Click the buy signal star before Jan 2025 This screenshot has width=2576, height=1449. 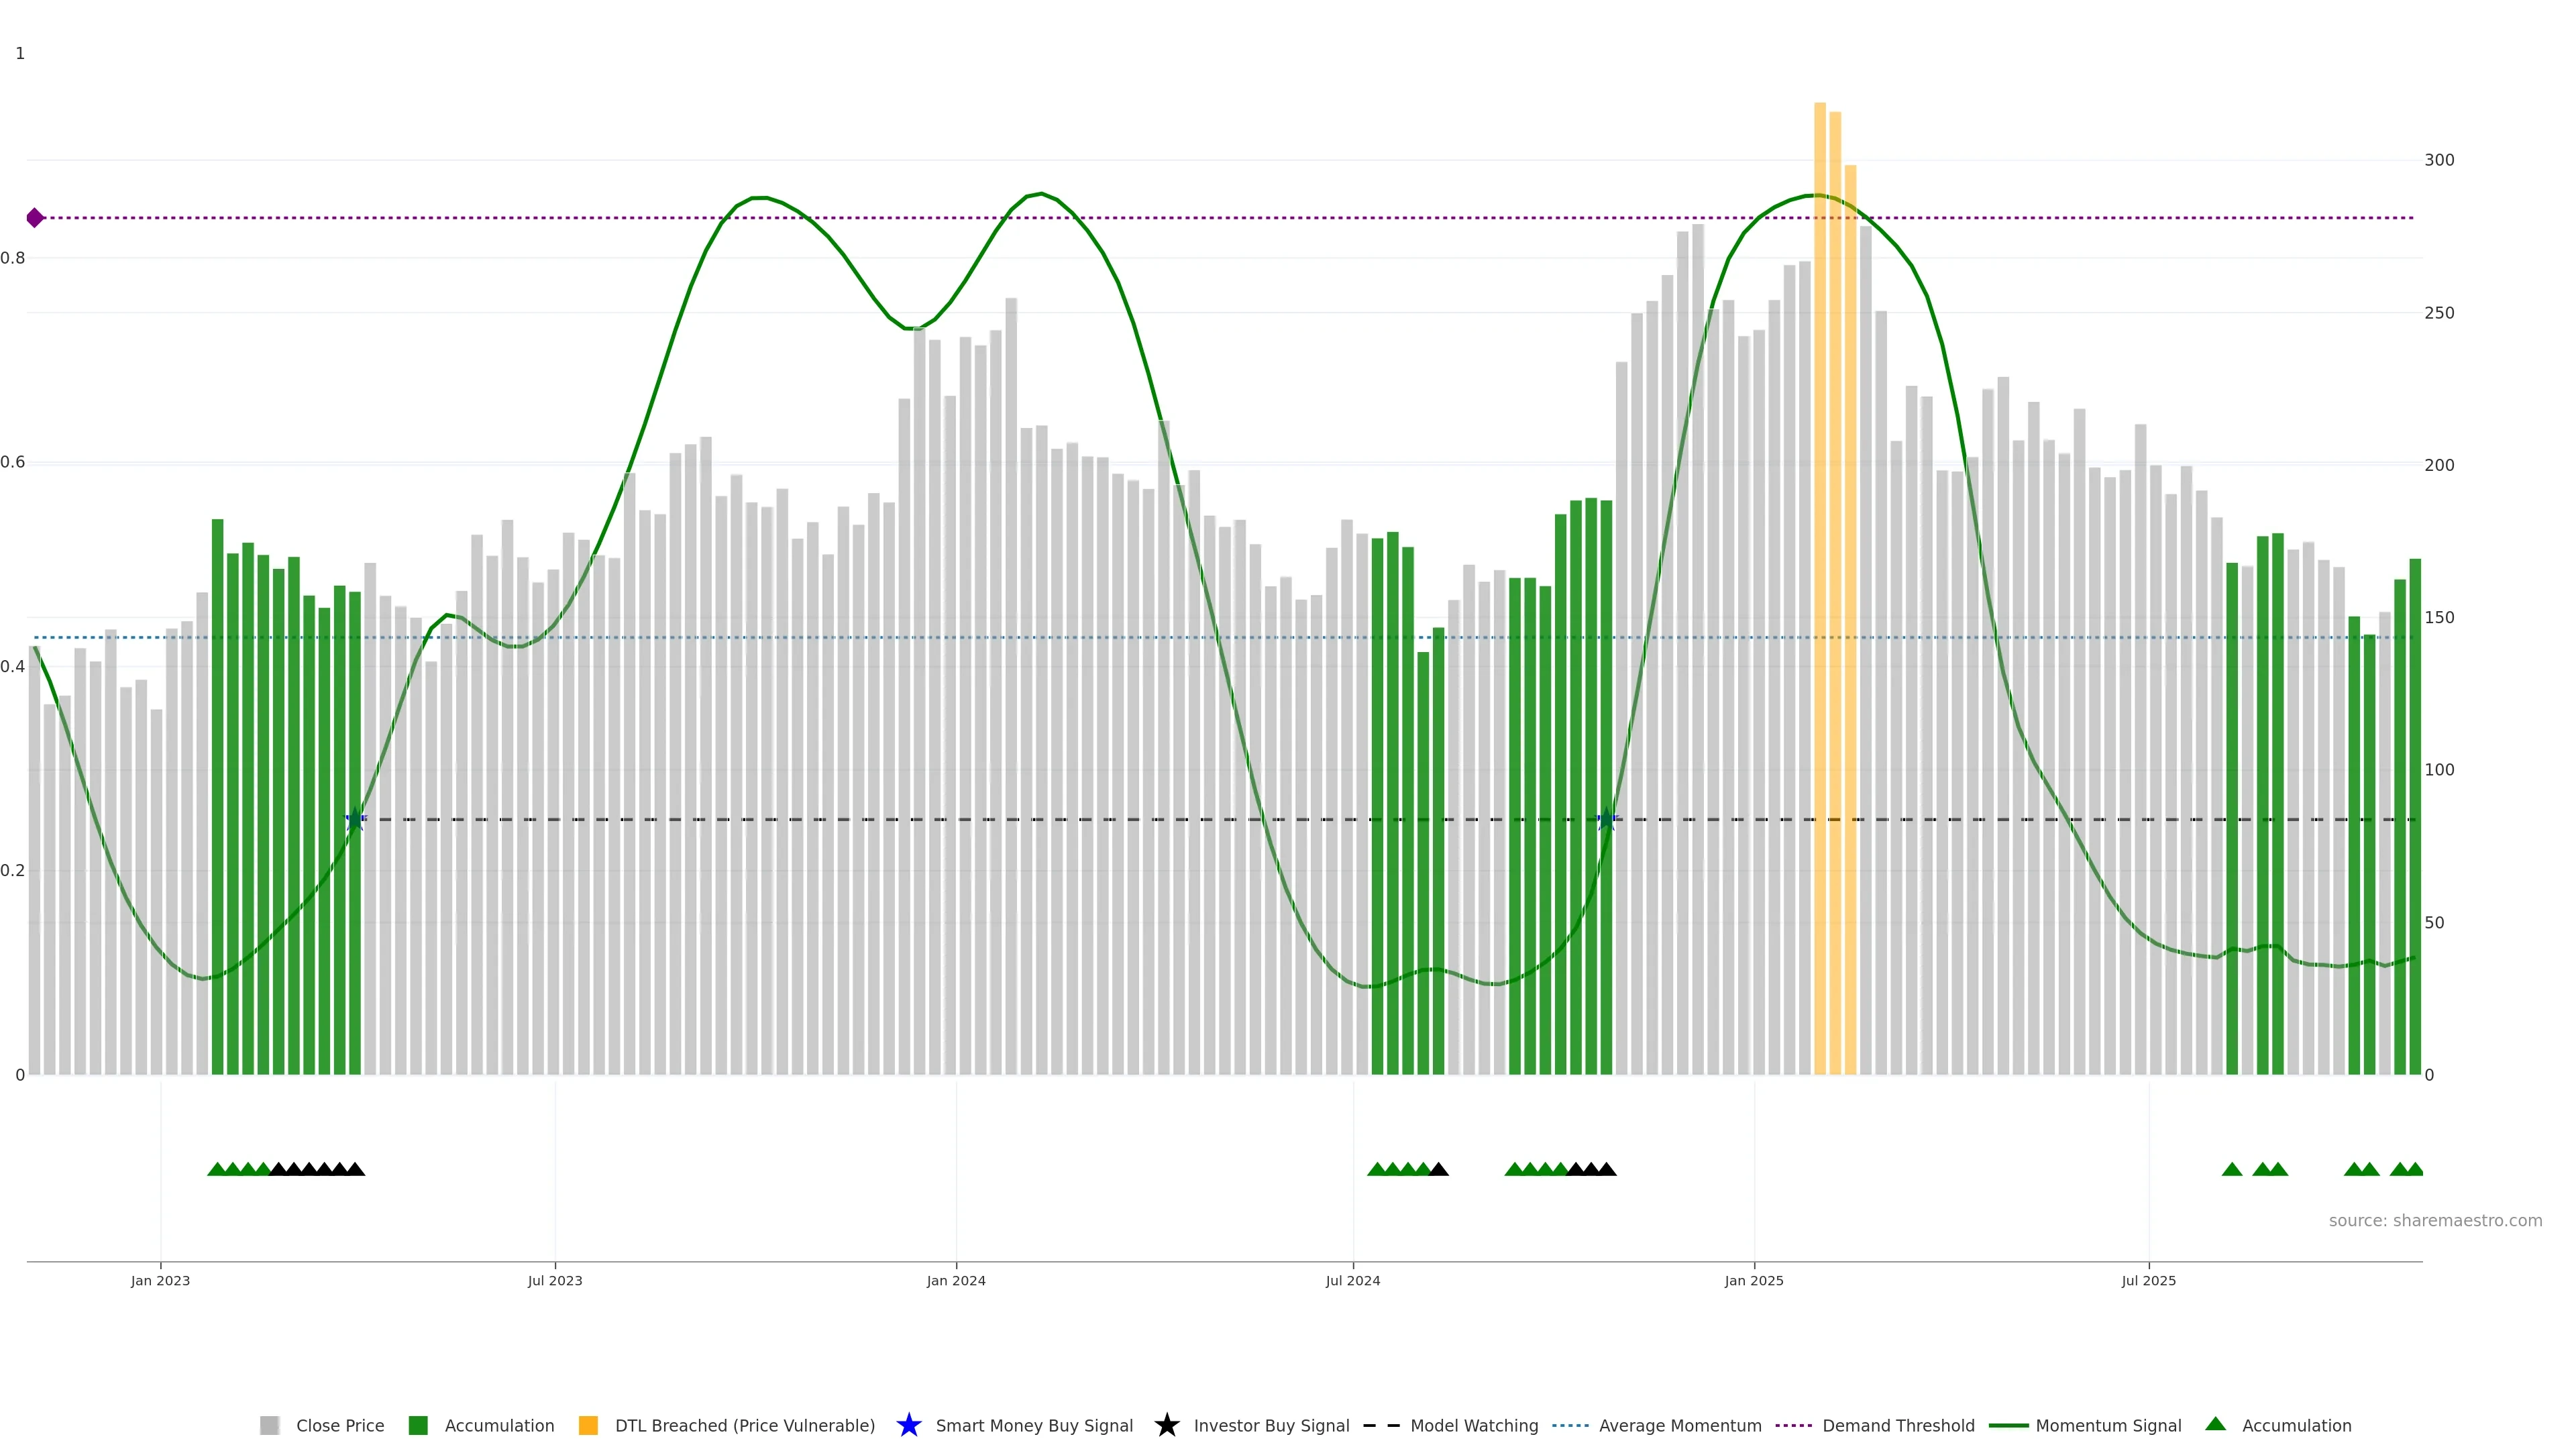tap(1606, 819)
